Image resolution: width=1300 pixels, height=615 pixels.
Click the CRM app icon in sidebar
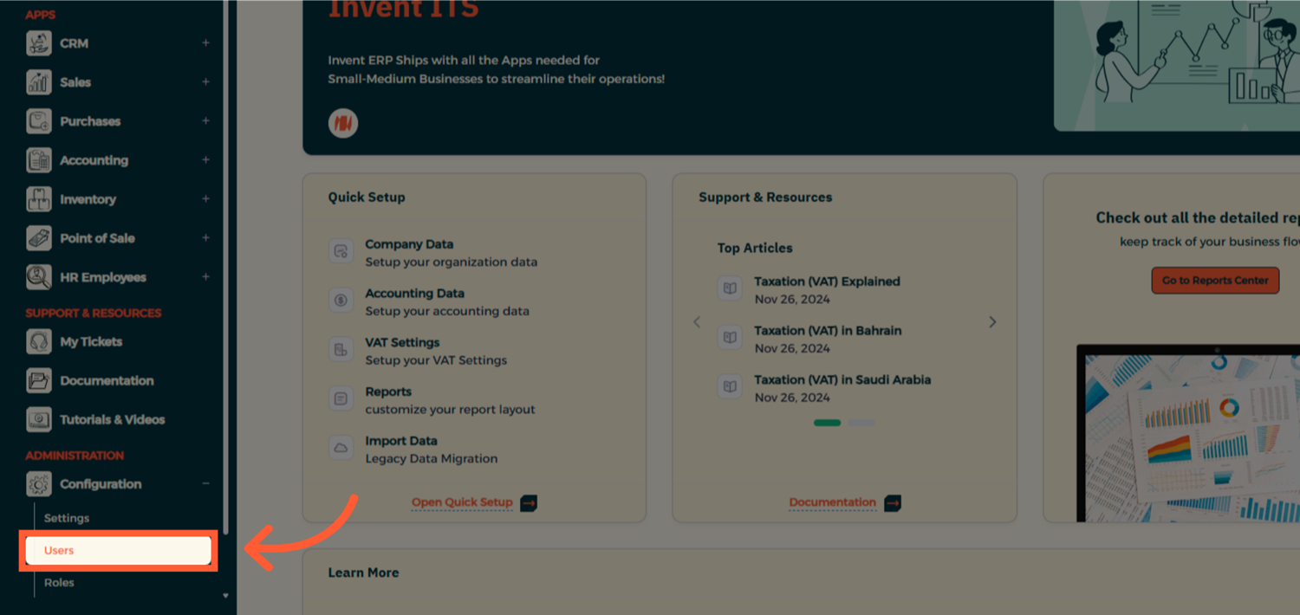click(39, 43)
